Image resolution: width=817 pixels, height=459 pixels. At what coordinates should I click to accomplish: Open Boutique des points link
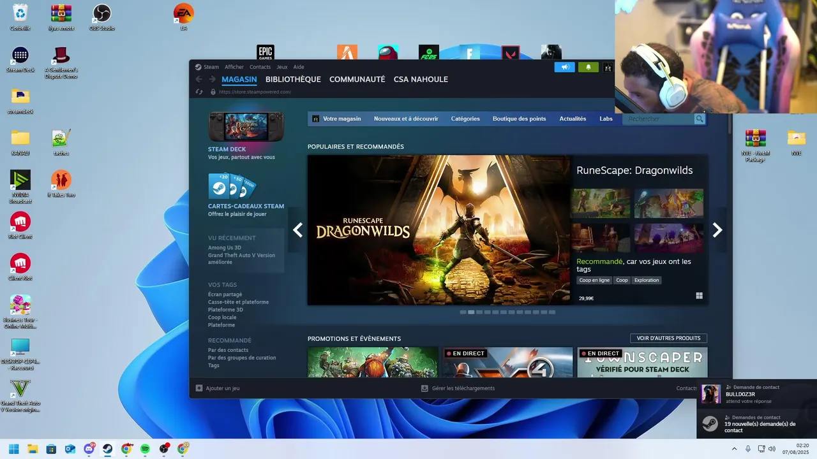tap(519, 119)
